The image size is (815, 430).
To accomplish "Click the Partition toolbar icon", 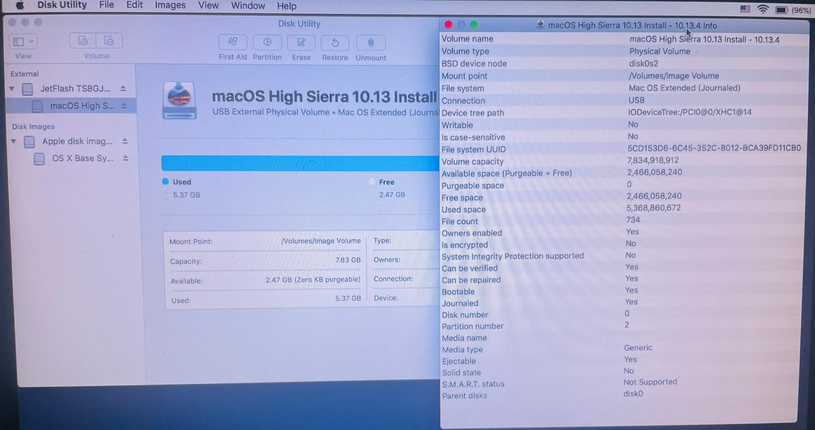I will [267, 42].
